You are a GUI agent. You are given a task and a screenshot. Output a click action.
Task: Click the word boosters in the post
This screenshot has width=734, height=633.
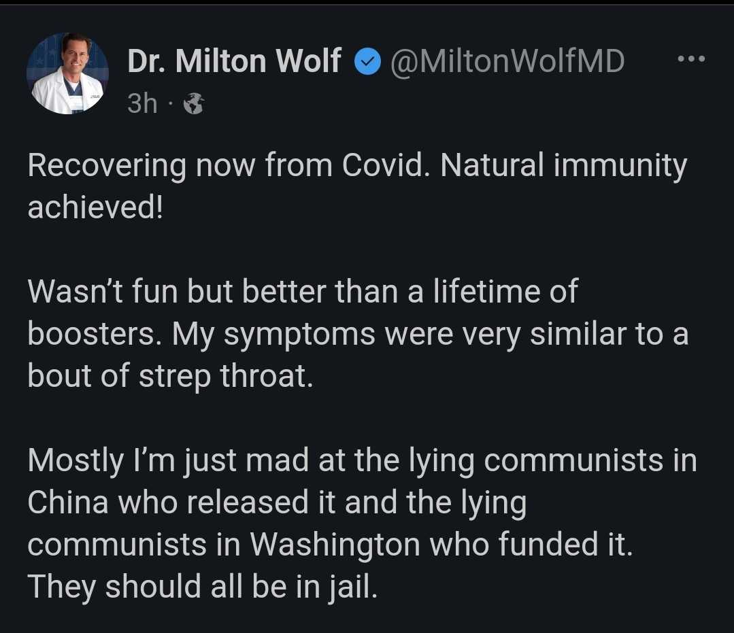pyautogui.click(x=90, y=334)
